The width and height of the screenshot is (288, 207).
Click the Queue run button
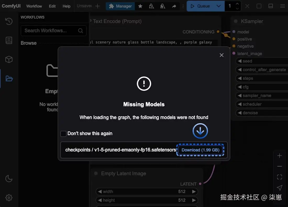pos(200,6)
